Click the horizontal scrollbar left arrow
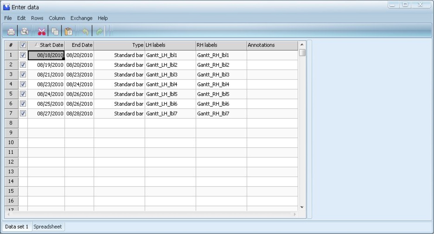 point(8,214)
